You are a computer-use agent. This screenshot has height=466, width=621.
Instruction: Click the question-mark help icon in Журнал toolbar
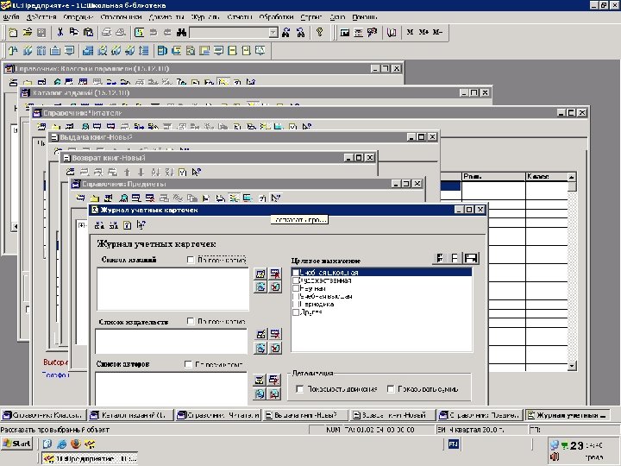(x=127, y=225)
